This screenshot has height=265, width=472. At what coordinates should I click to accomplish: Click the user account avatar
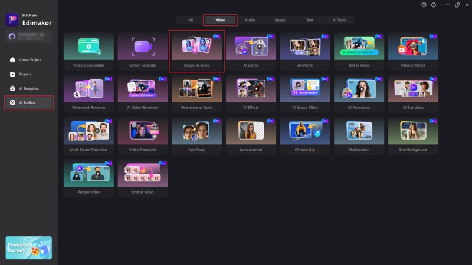tap(12, 37)
